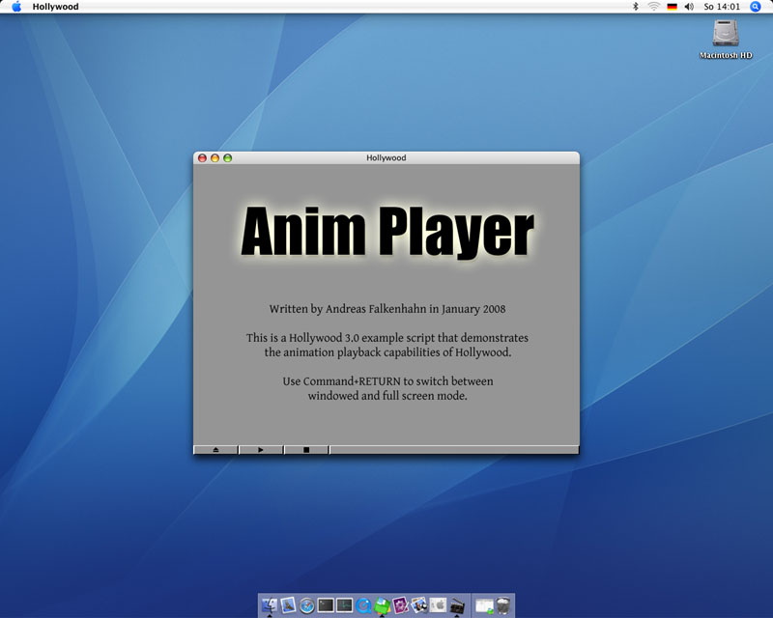Open the Bluetooth status menu
The image size is (773, 618).
(636, 7)
